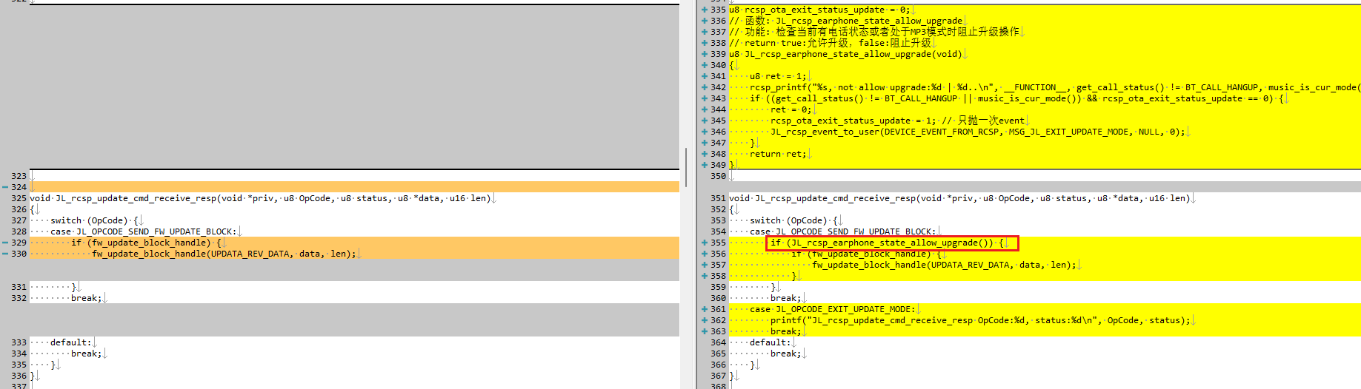Click the plus diff marker beside line 339
Screen dimensions: 1361x389
[x=704, y=54]
